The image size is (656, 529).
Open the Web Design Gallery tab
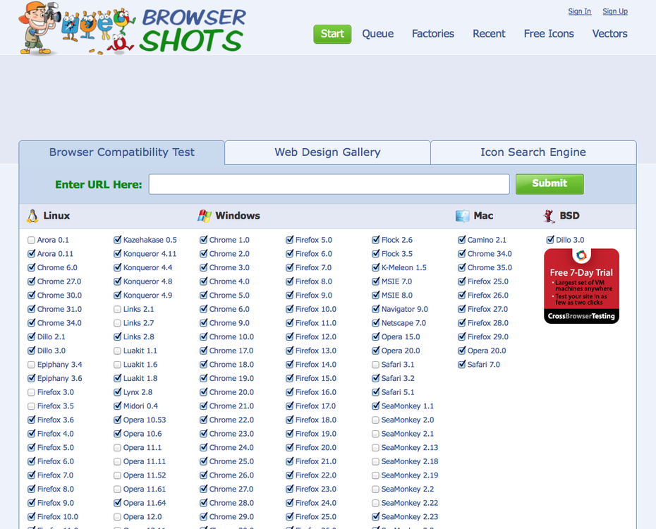pos(327,152)
